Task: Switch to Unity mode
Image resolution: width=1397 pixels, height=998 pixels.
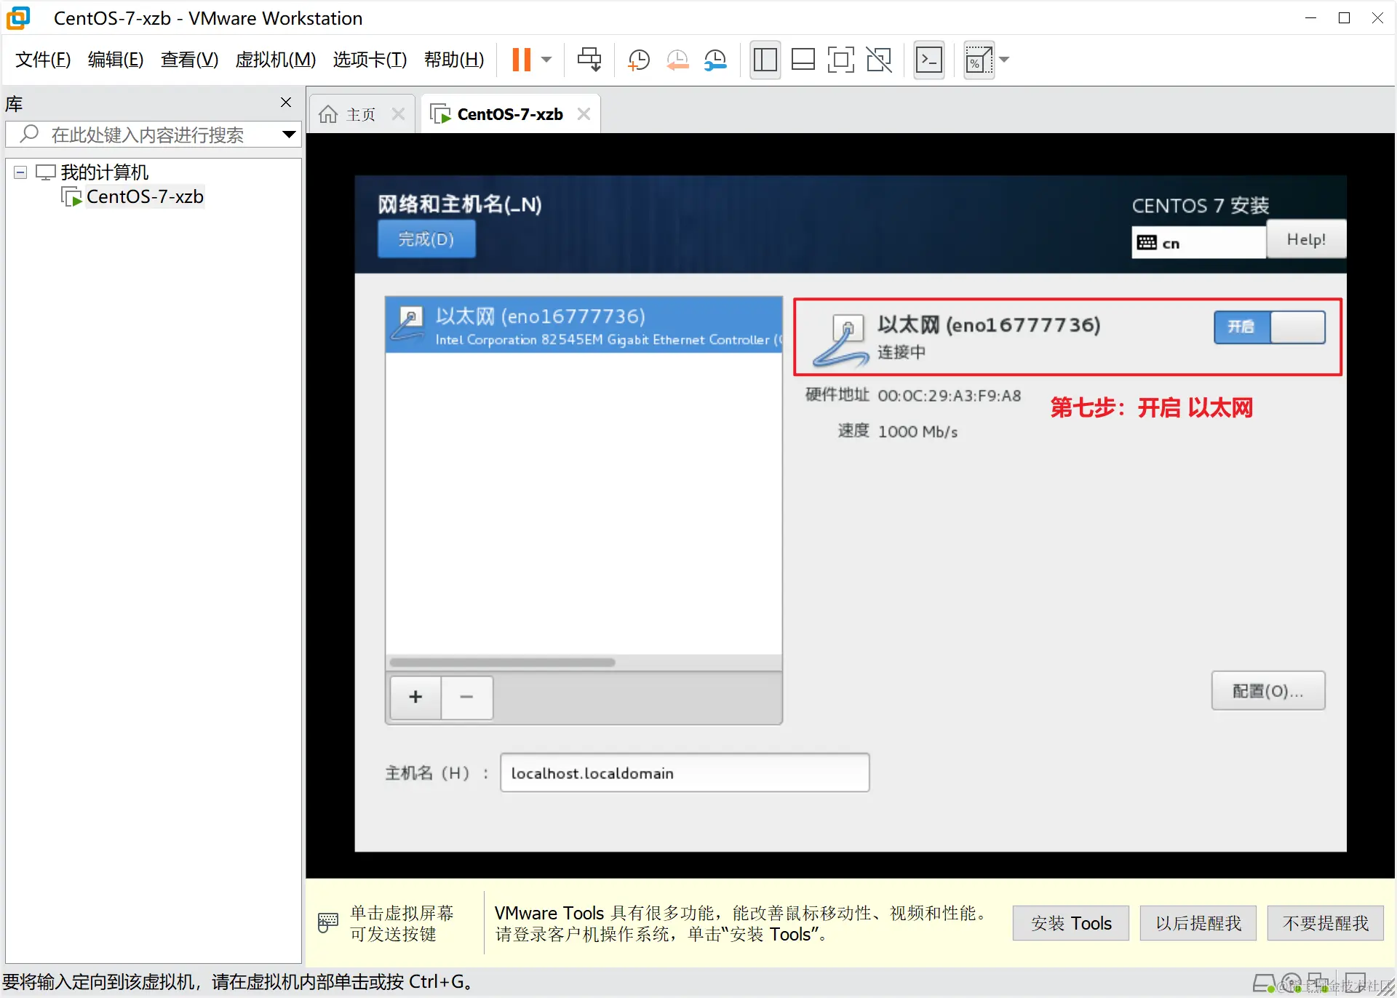Action: (x=879, y=60)
